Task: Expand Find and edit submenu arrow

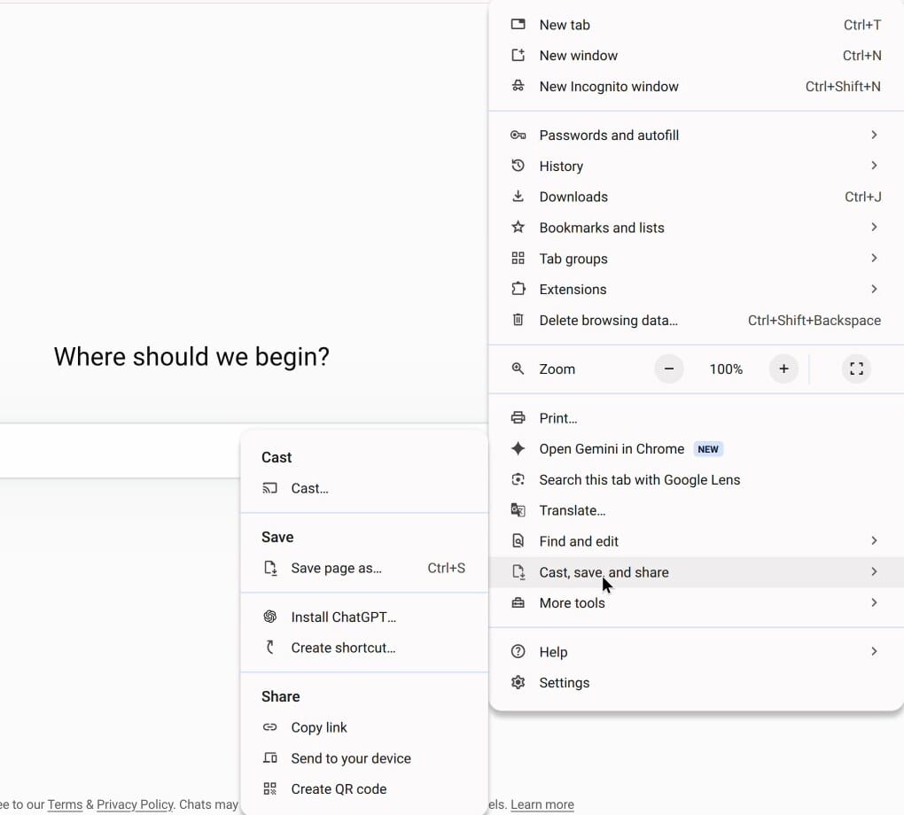Action: tap(874, 540)
